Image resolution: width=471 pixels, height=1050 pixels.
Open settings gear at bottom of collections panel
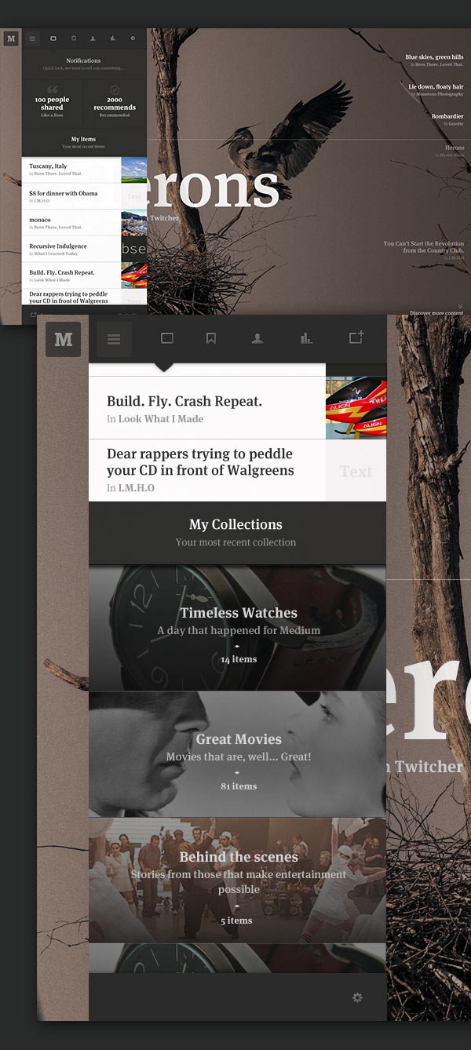point(357,997)
